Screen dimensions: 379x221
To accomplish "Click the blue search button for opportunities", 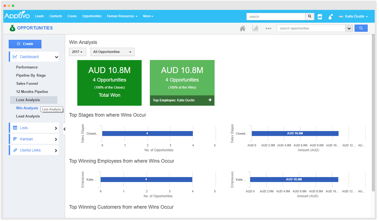I will pyautogui.click(x=361, y=28).
